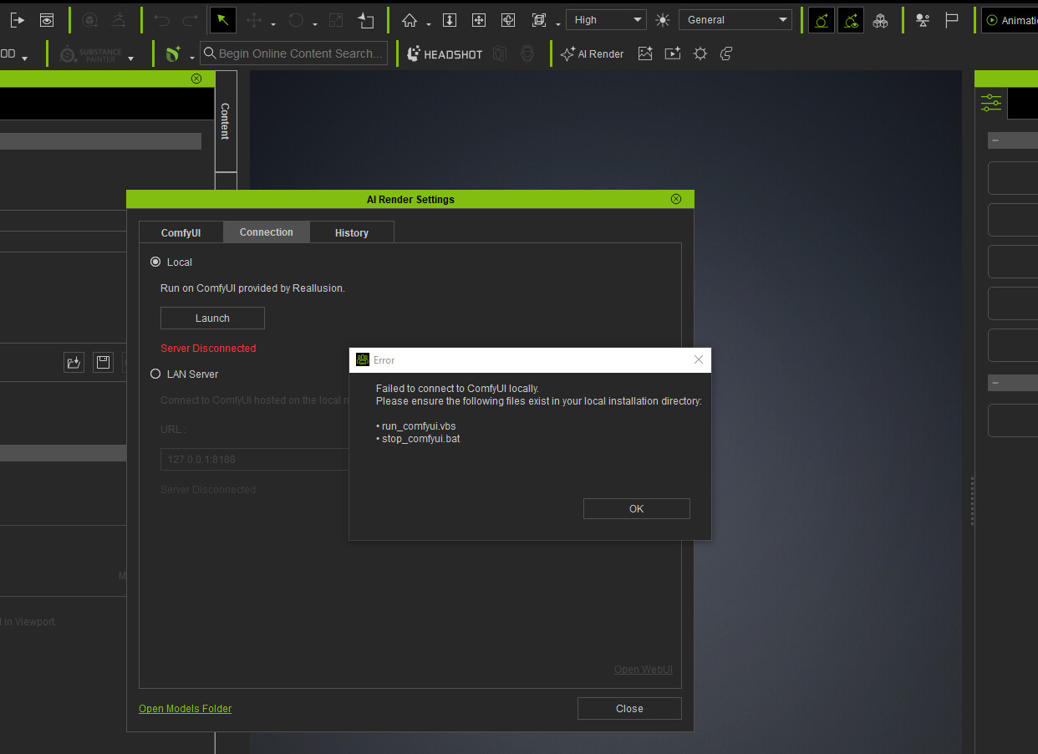Click the Launch button
1038x754 pixels.
pyautogui.click(x=212, y=318)
